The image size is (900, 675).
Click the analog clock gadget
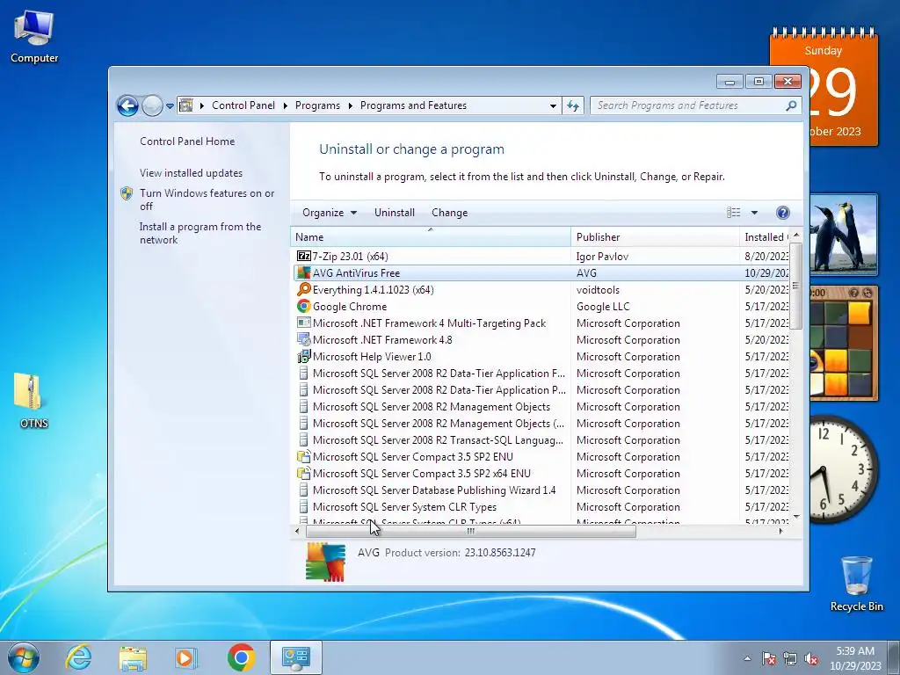coord(843,469)
